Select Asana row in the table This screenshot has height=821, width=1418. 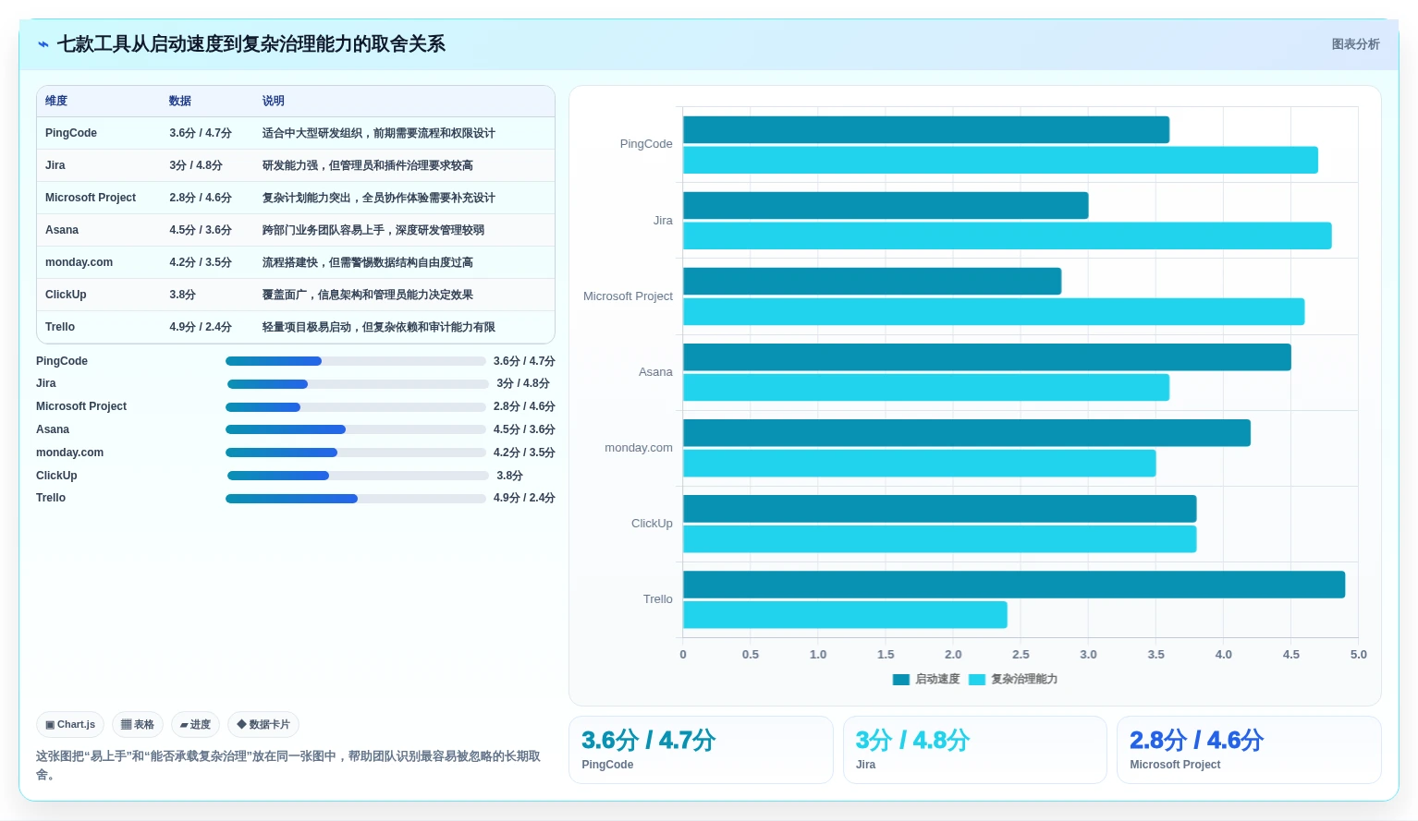tap(296, 230)
